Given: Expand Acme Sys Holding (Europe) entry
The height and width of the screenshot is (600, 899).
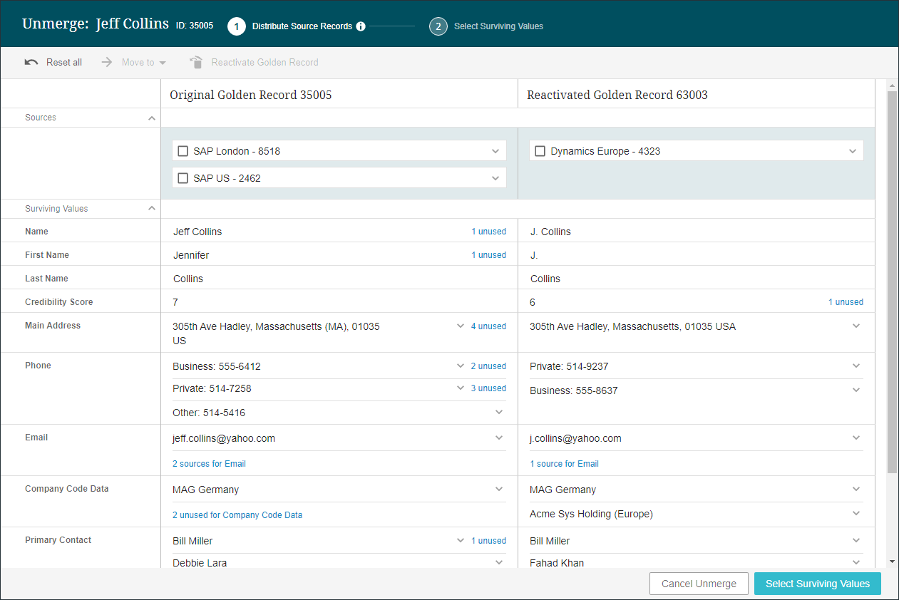Looking at the screenshot, I should point(856,514).
